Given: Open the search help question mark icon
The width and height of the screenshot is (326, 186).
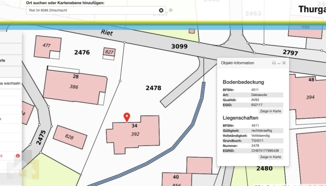Looking at the screenshot, I should 170,10.
